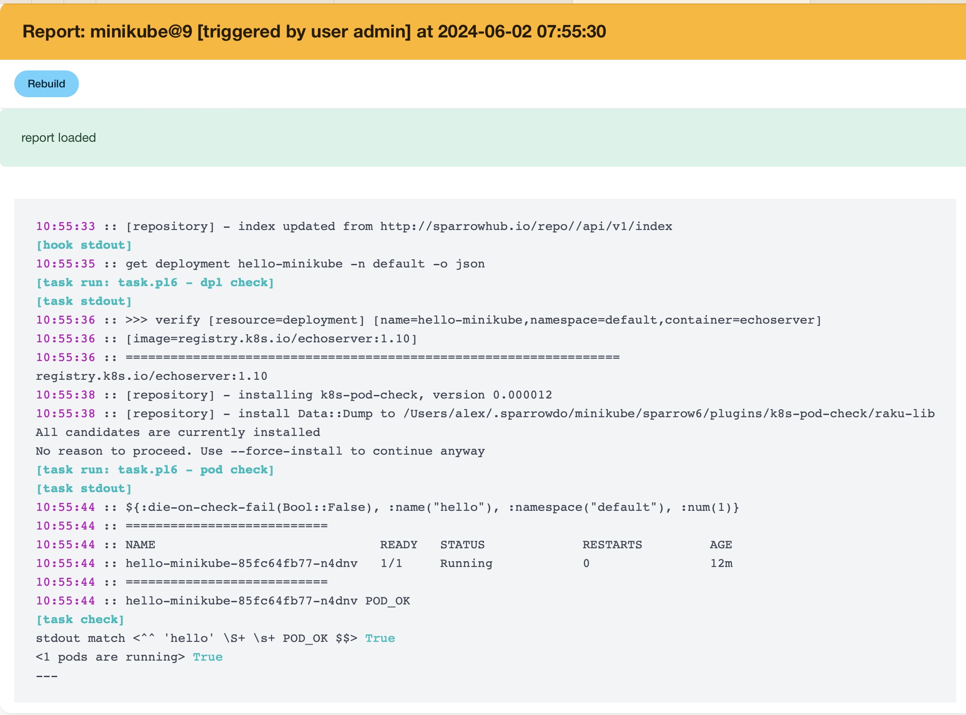Click 'True' after '1 pods are running'

pyautogui.click(x=207, y=657)
